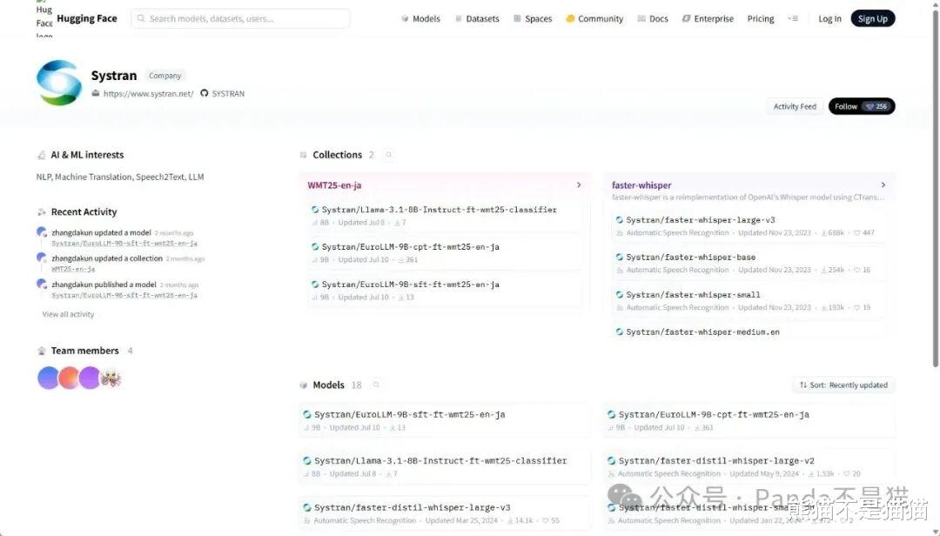
Task: Open the WMT25-en-ja collection title
Action: (x=334, y=185)
